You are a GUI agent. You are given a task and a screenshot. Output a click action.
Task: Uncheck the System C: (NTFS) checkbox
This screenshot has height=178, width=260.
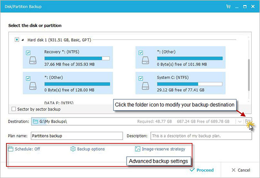coord(141,78)
